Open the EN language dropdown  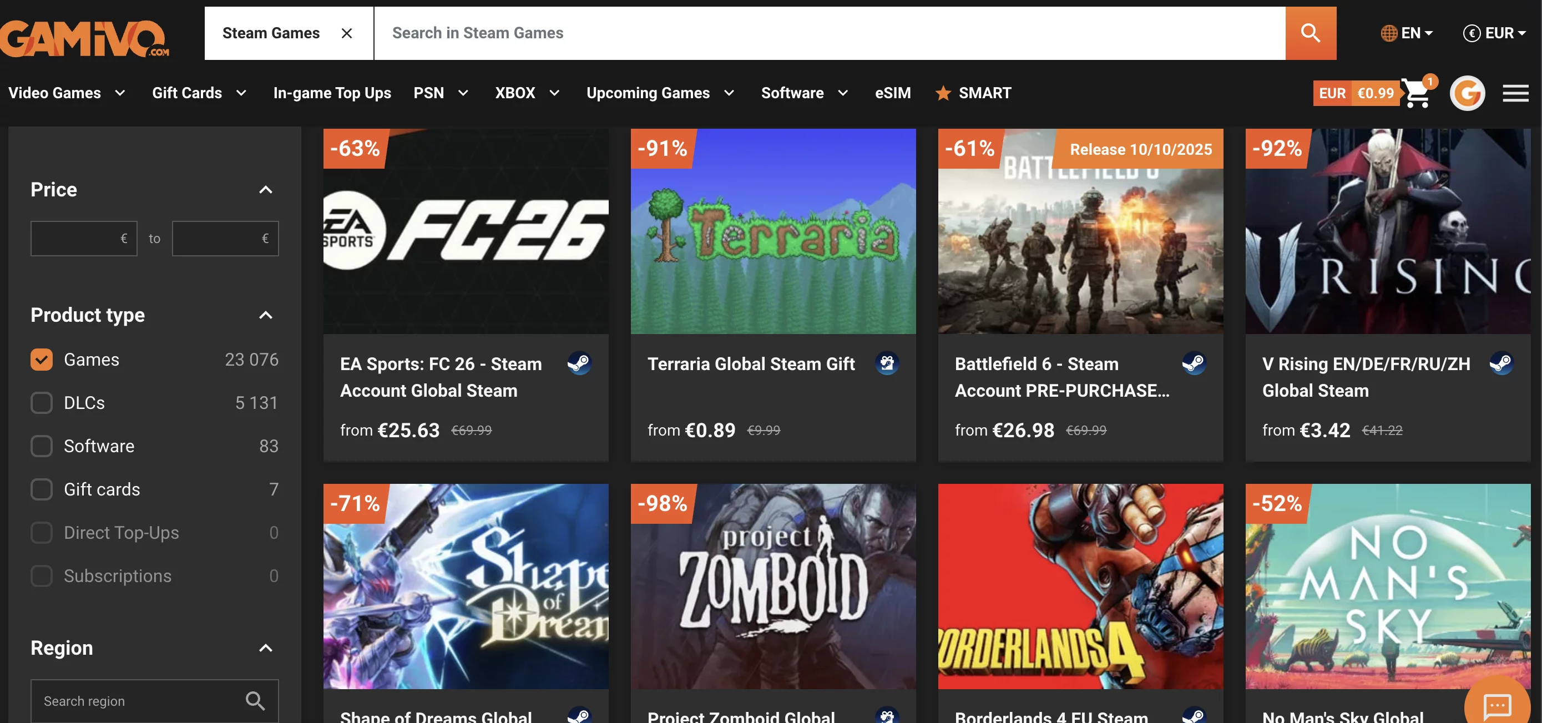1407,33
